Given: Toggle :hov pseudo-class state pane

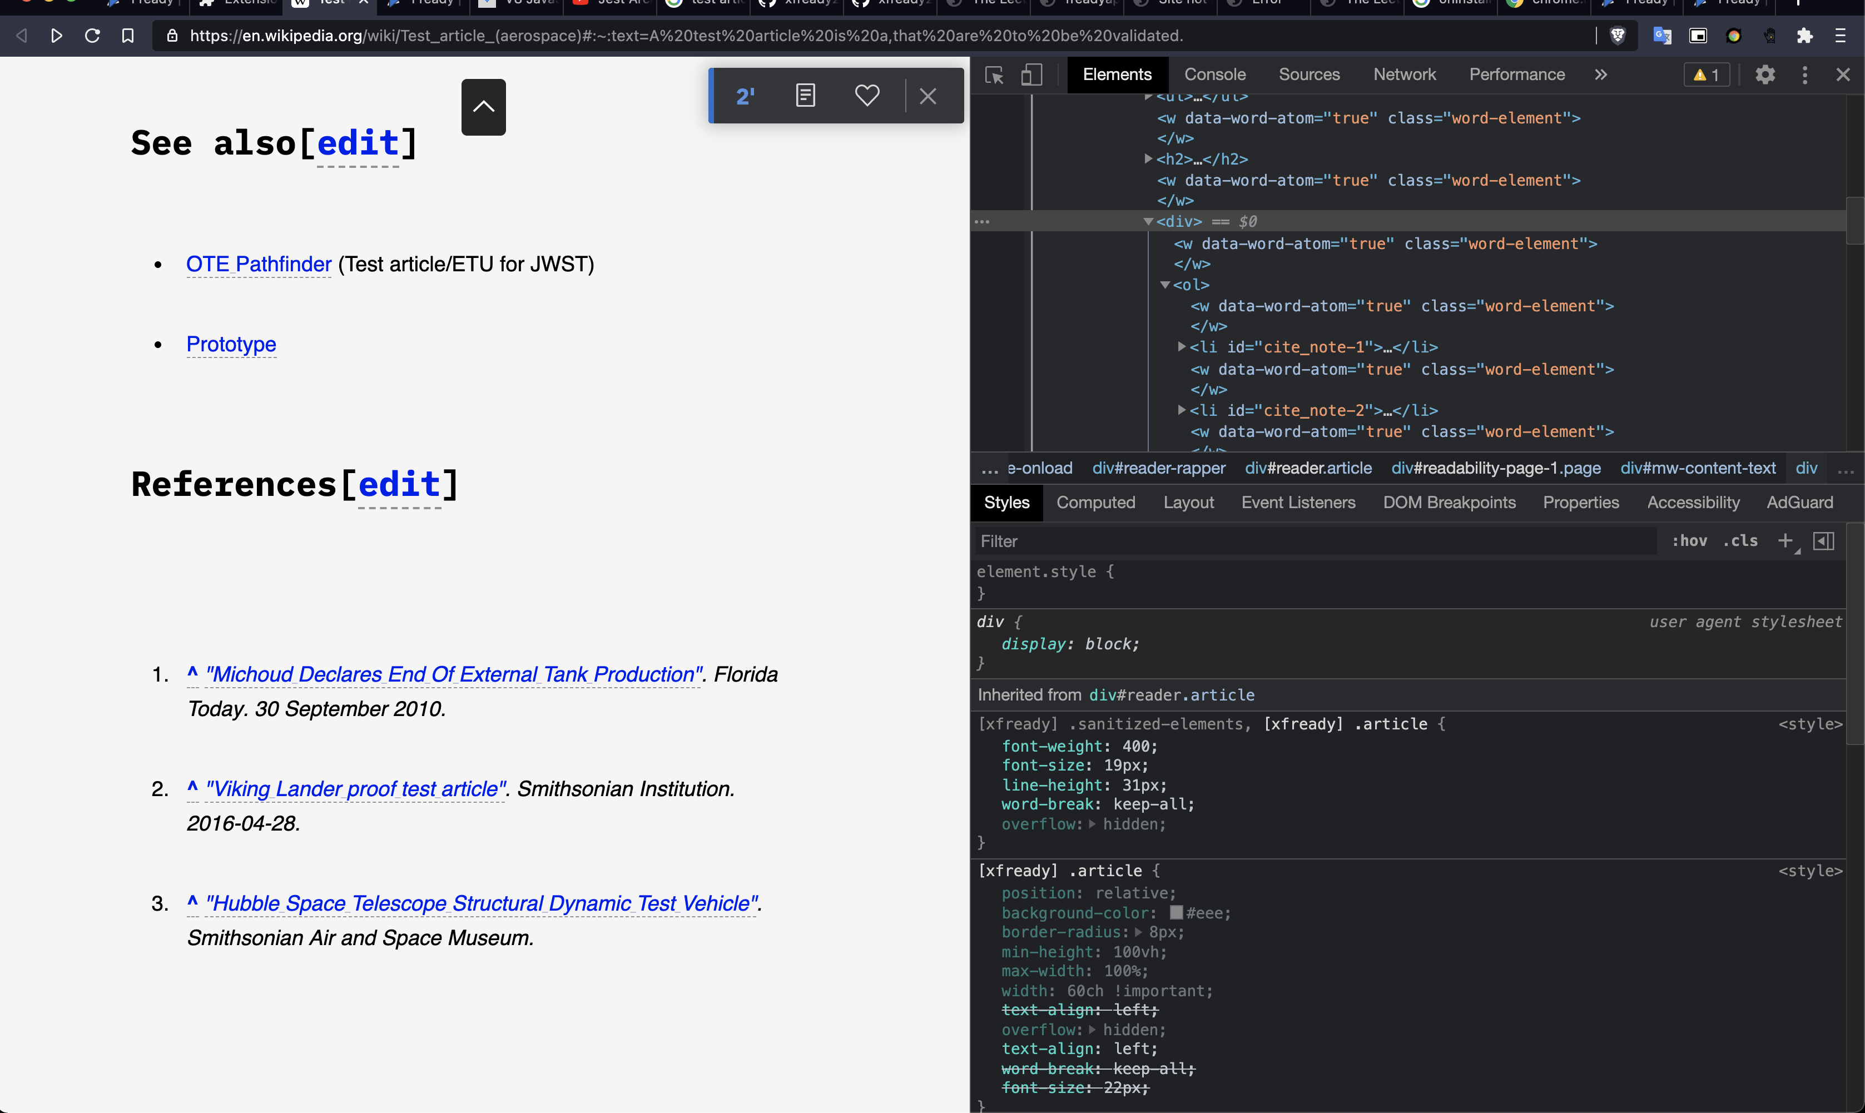Looking at the screenshot, I should click(1689, 541).
